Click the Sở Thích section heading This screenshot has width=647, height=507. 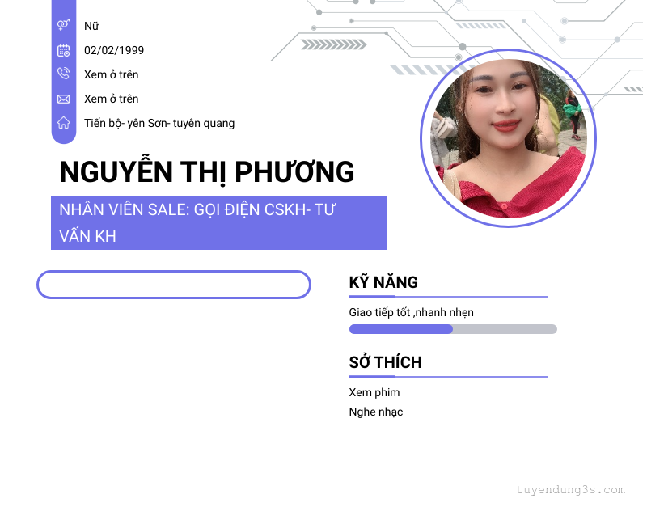(386, 362)
